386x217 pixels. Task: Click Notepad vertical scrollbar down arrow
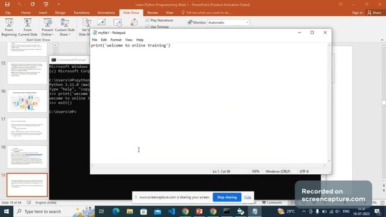(329, 161)
